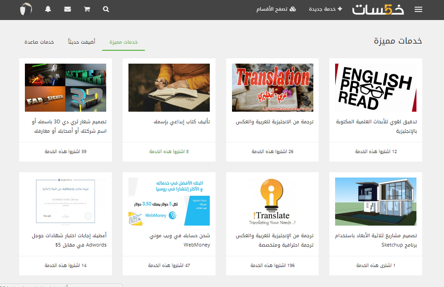Open the 3D logo designs thumbnail
Screen dimensions: 444x287
[65, 88]
